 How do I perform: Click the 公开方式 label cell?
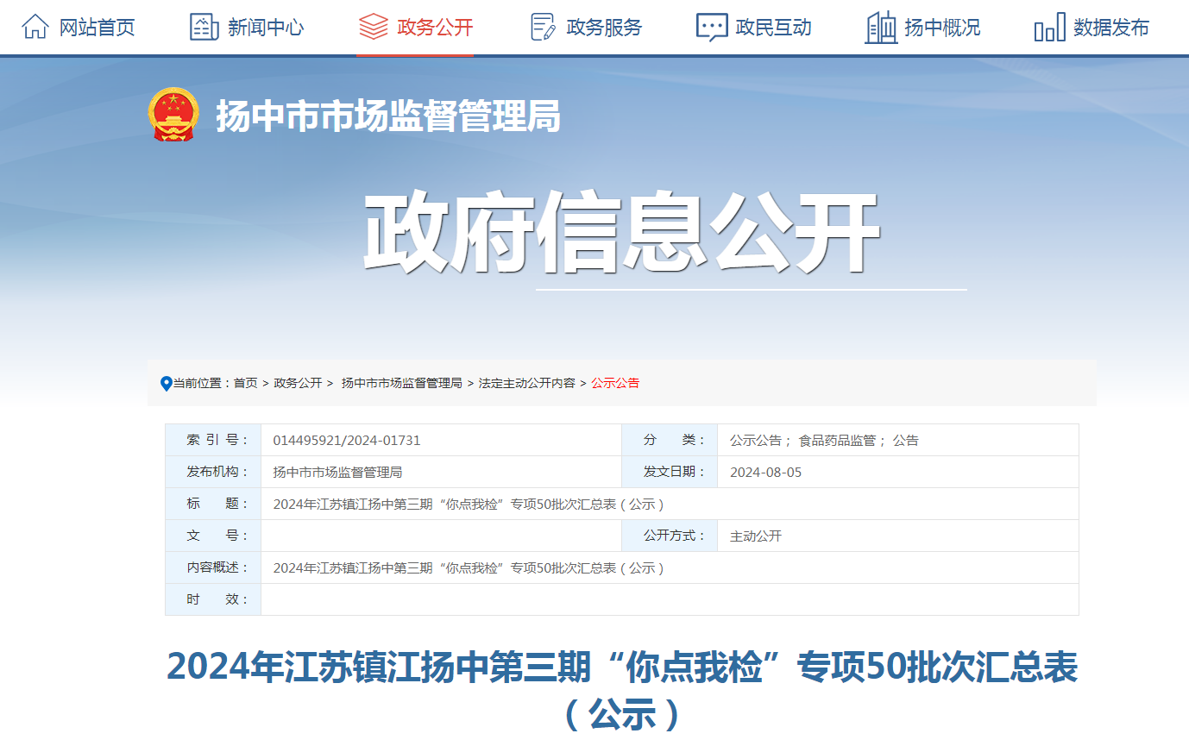coord(670,536)
